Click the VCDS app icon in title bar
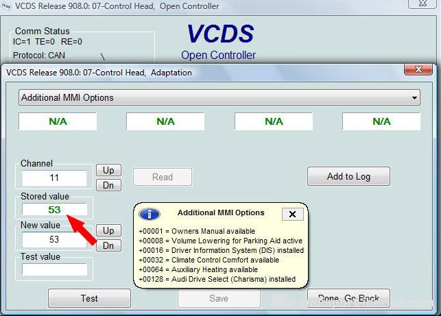441x316 pixels. pyautogui.click(x=6, y=5)
